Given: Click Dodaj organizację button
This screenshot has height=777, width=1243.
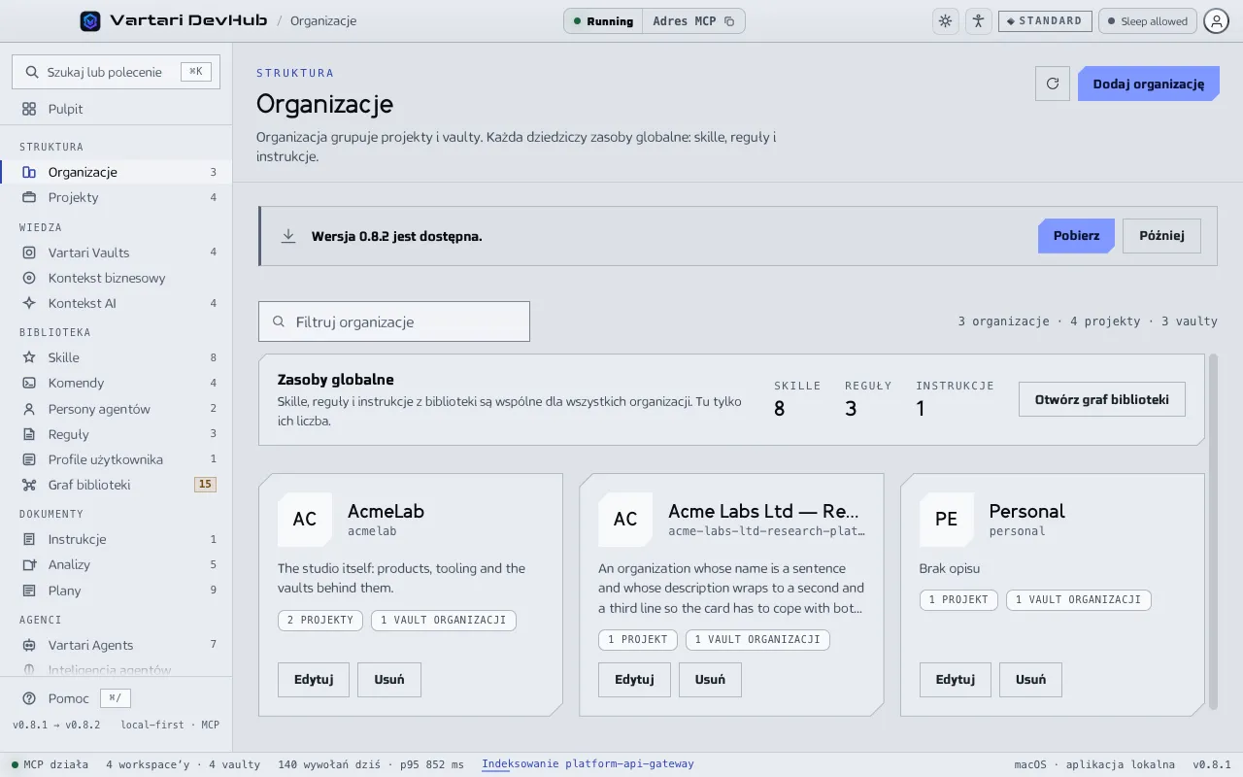Looking at the screenshot, I should (x=1148, y=84).
